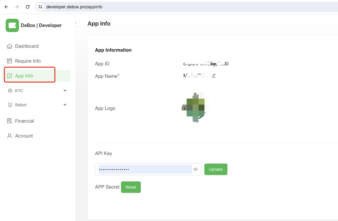Click the 'App Info' page heading
This screenshot has height=221, width=338.
click(x=99, y=23)
